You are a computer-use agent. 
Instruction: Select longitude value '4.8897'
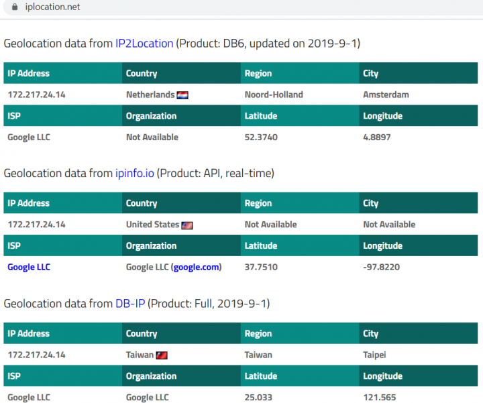pyautogui.click(x=377, y=137)
